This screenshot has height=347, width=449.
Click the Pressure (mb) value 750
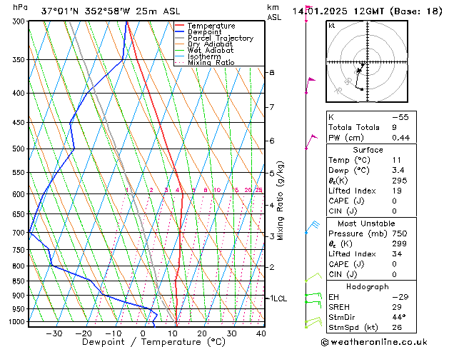[x=400, y=233]
